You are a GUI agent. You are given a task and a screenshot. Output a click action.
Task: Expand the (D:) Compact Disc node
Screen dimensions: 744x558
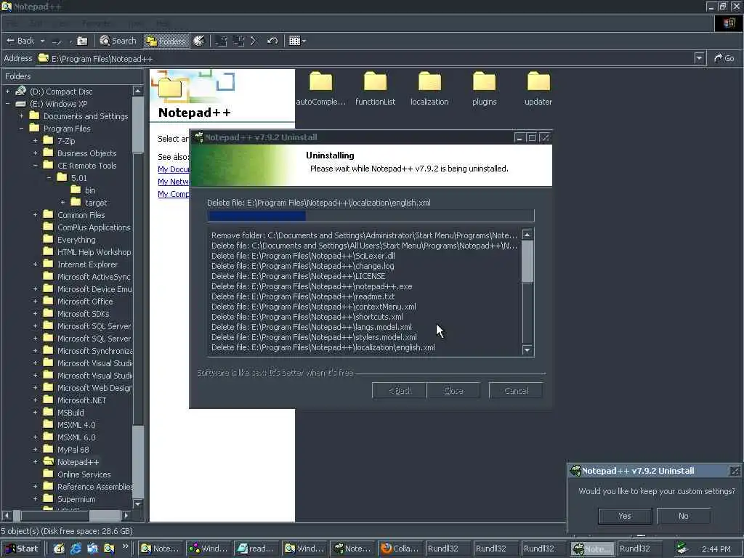point(7,91)
